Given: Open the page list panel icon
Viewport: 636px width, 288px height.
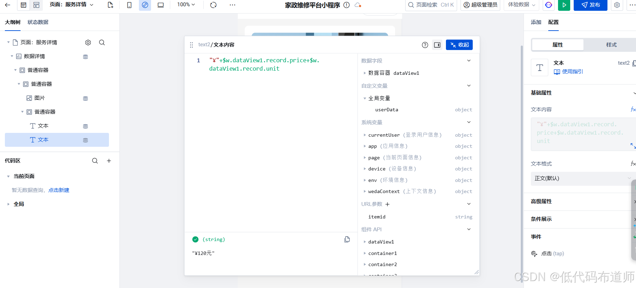Looking at the screenshot, I should 23,5.
